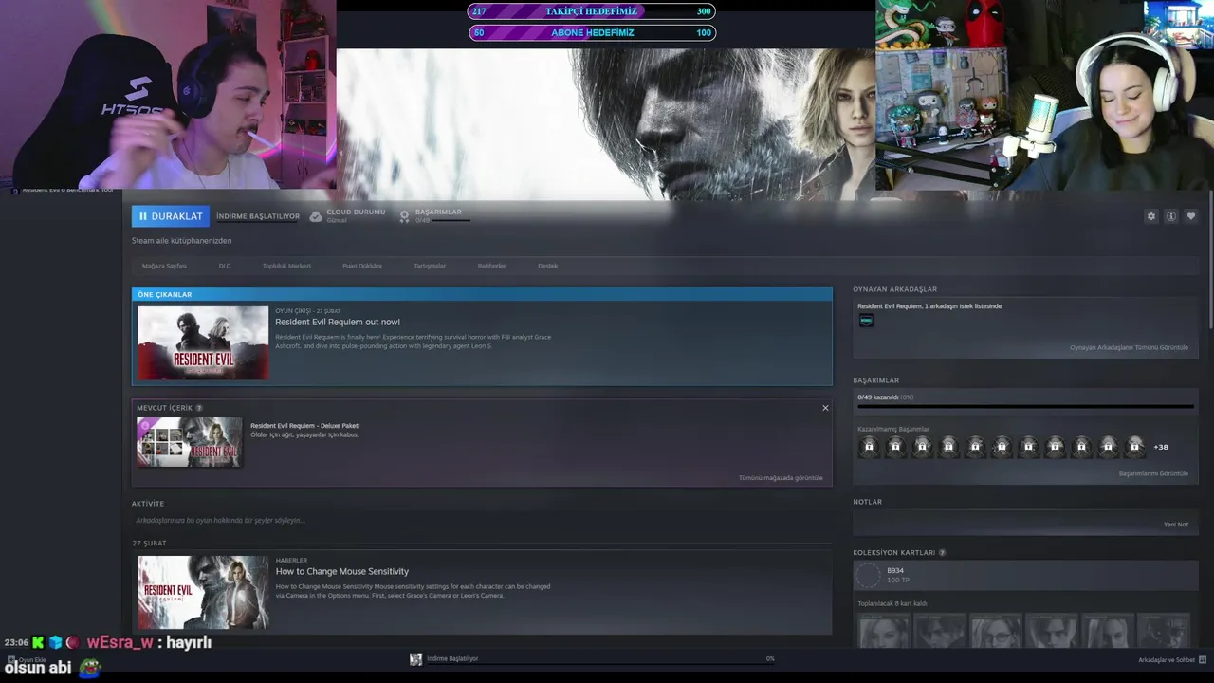Open the last trading card thumbnail
Viewport: 1214px width, 683px height.
(x=1163, y=631)
